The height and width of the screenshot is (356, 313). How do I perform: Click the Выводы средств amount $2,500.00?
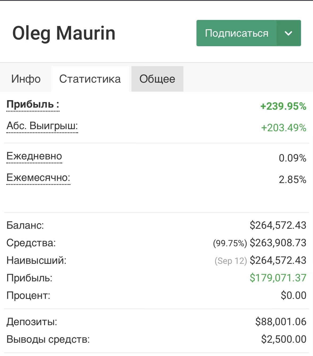coord(284,339)
